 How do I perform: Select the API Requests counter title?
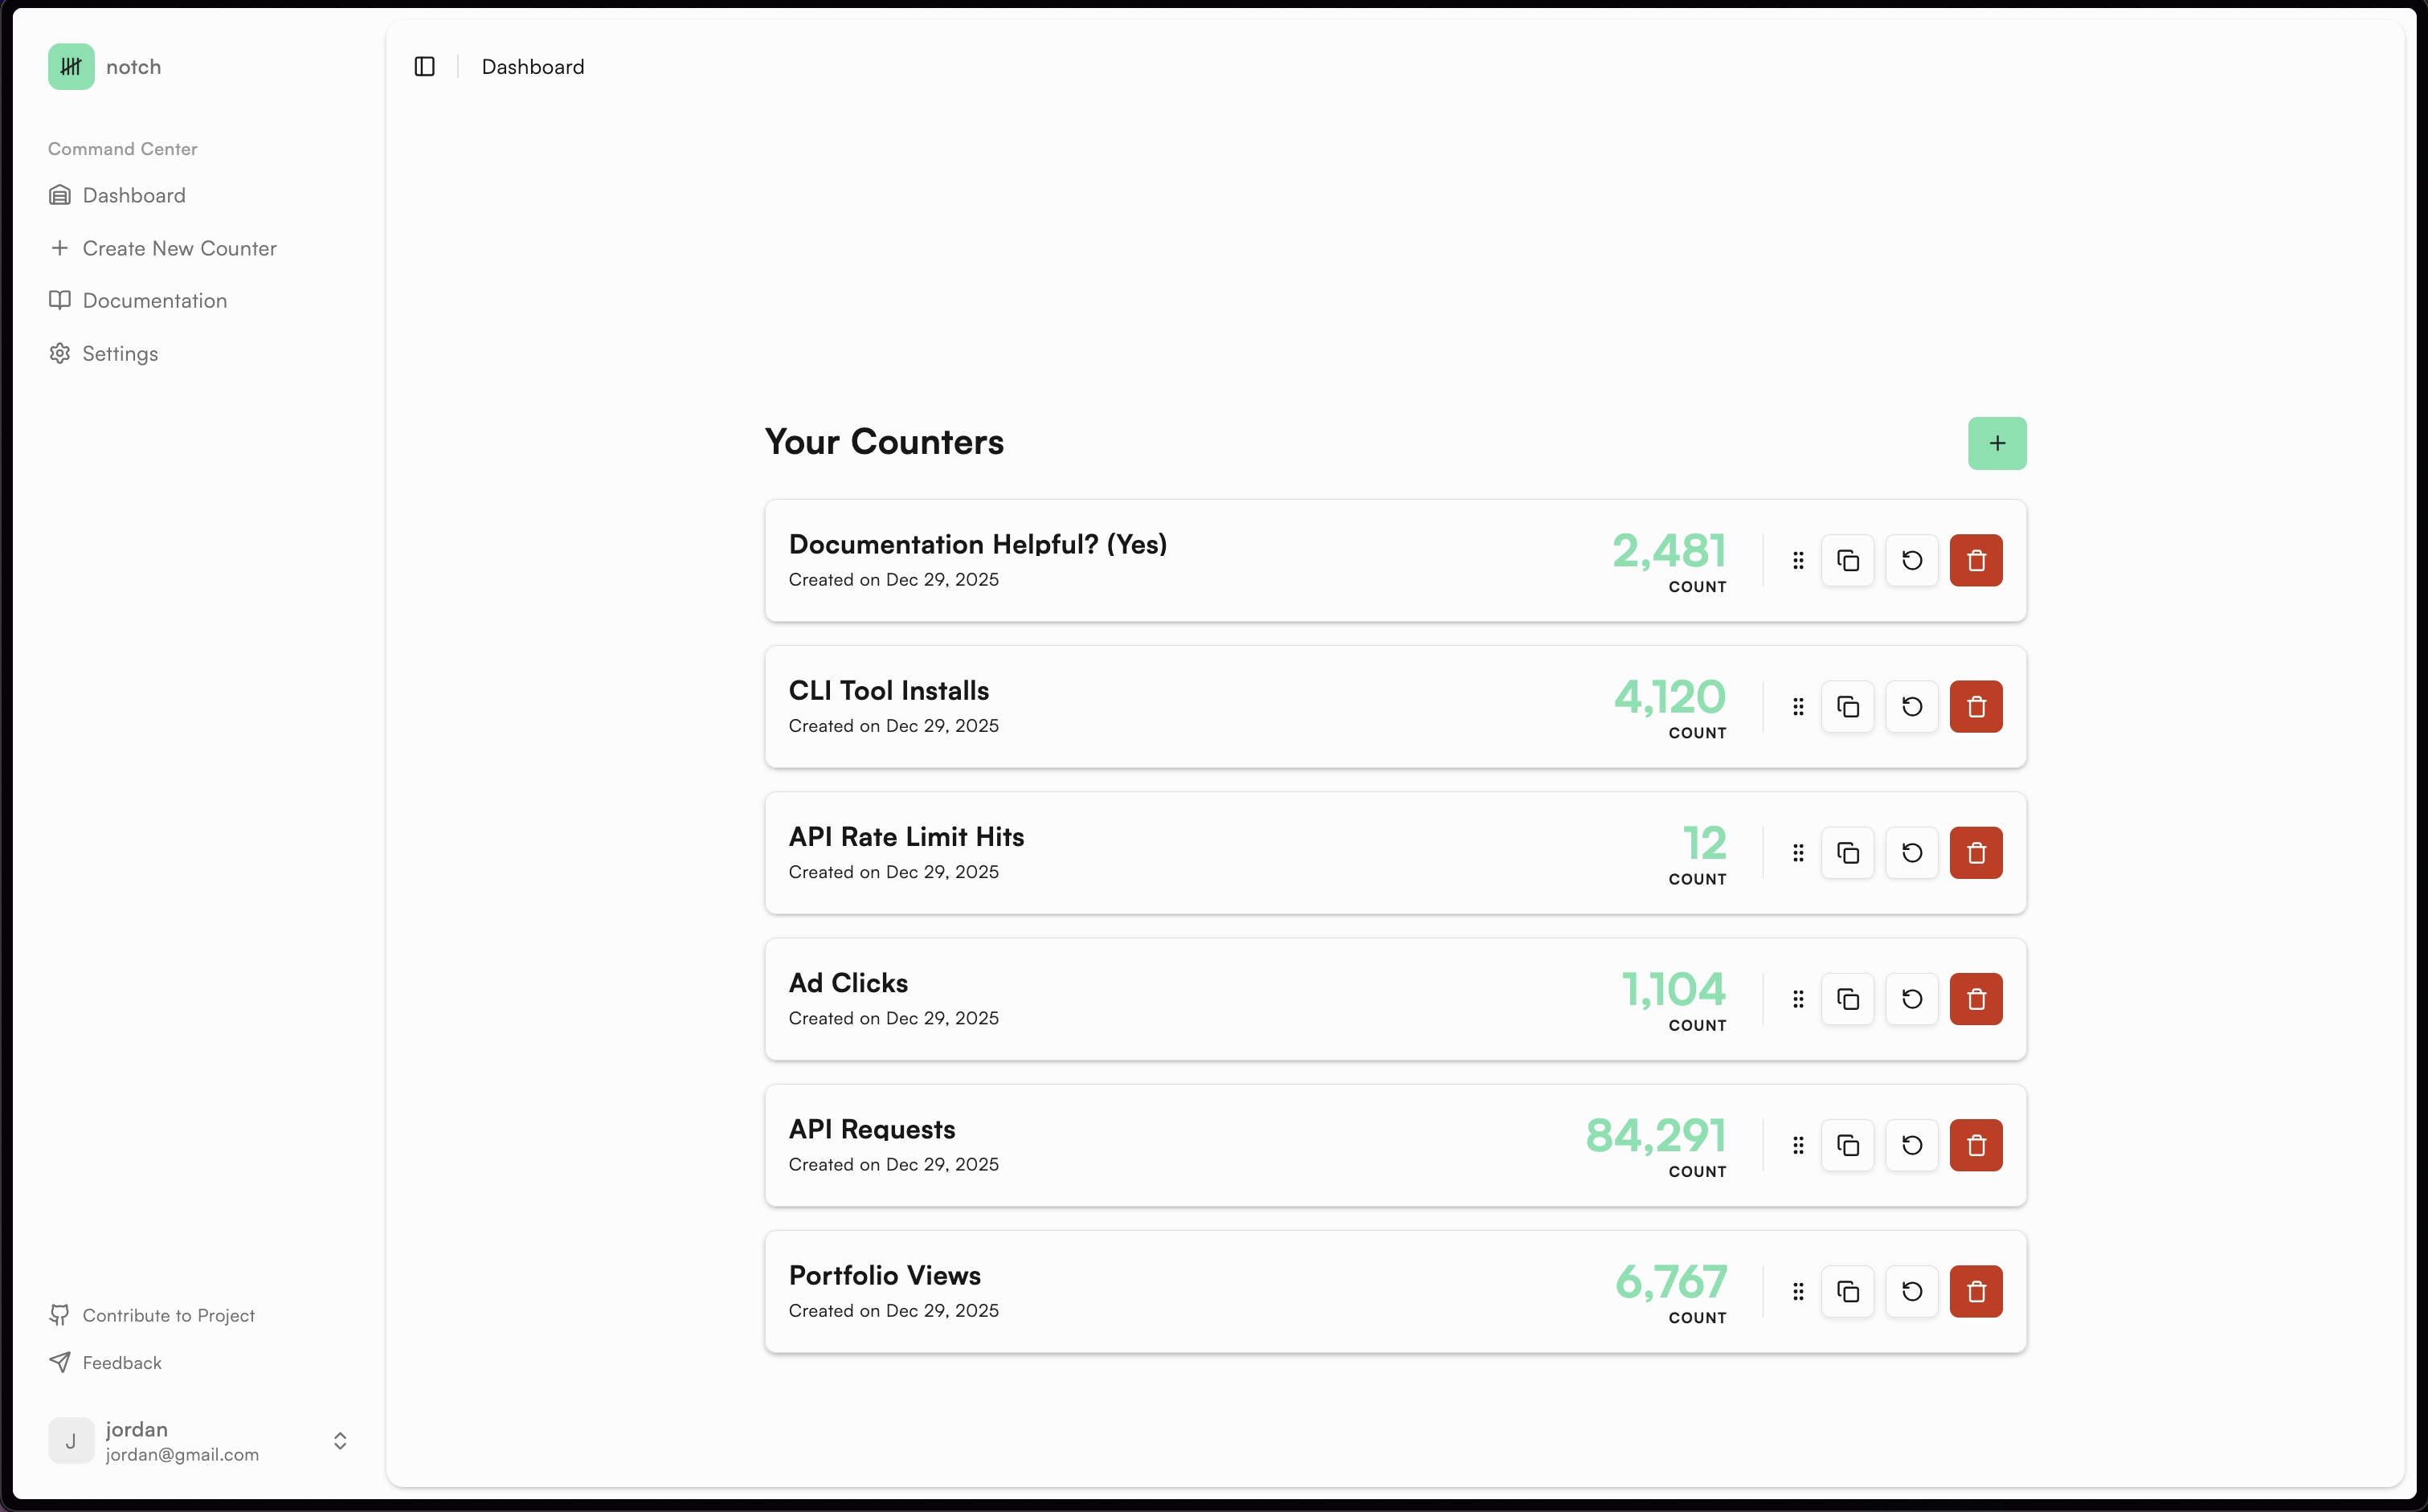coord(872,1129)
